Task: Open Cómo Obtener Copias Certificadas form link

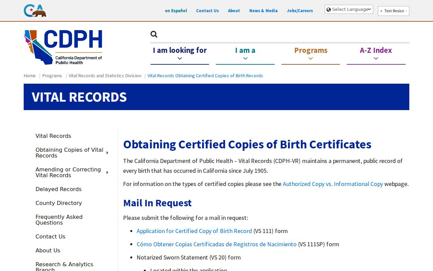Action: pyautogui.click(x=216, y=244)
